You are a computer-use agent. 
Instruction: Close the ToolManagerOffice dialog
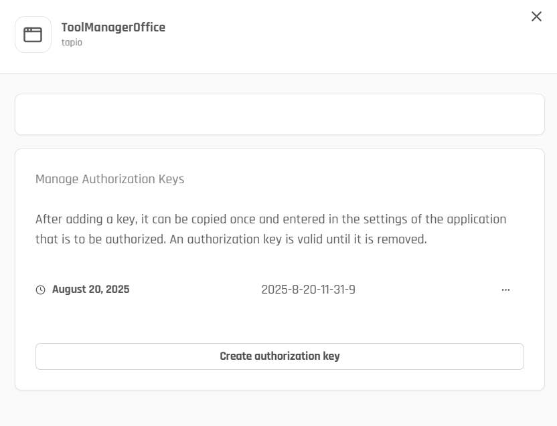[536, 17]
